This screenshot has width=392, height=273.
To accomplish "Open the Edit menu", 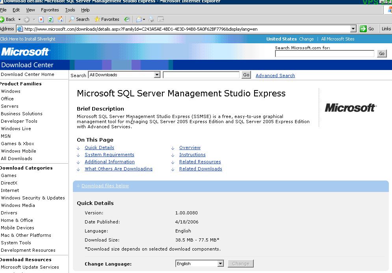I will point(16,10).
